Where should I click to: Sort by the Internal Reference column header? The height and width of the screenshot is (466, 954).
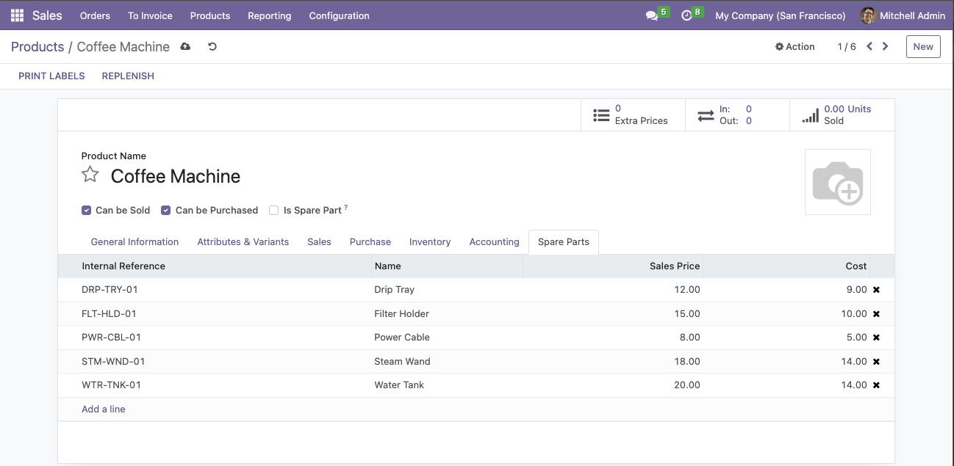coord(215,266)
